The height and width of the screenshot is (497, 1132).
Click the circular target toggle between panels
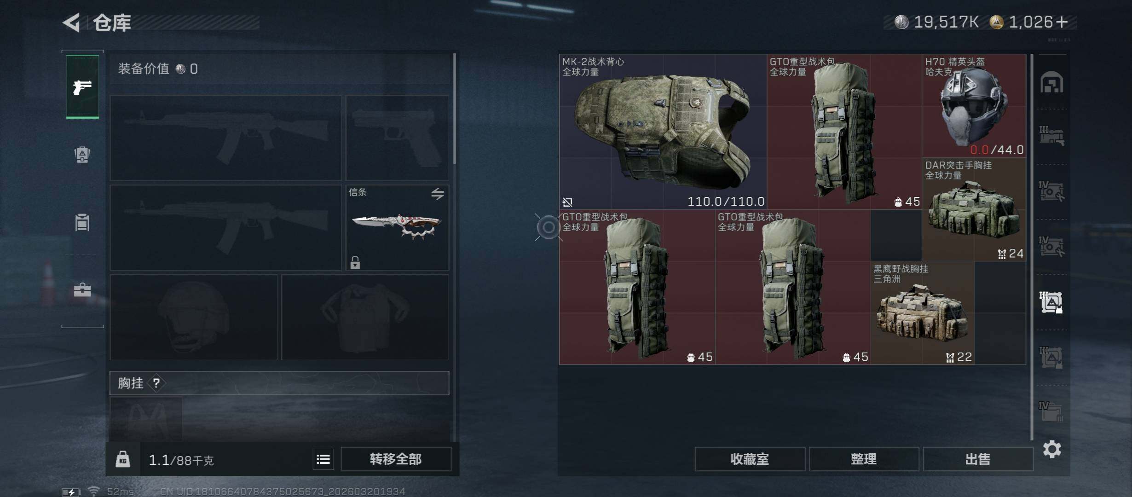[x=548, y=227]
